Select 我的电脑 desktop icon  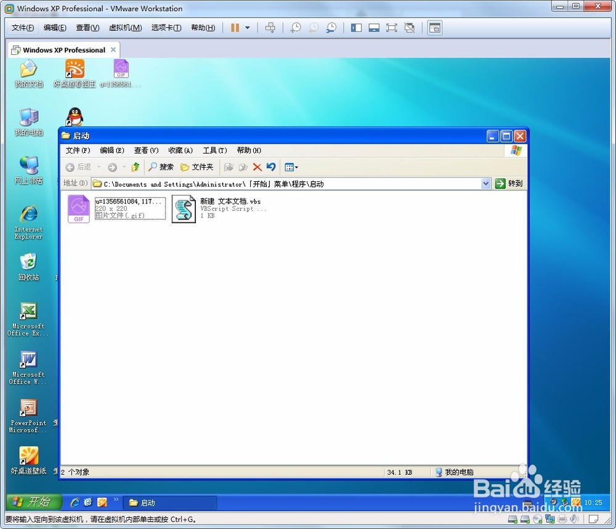(29, 122)
